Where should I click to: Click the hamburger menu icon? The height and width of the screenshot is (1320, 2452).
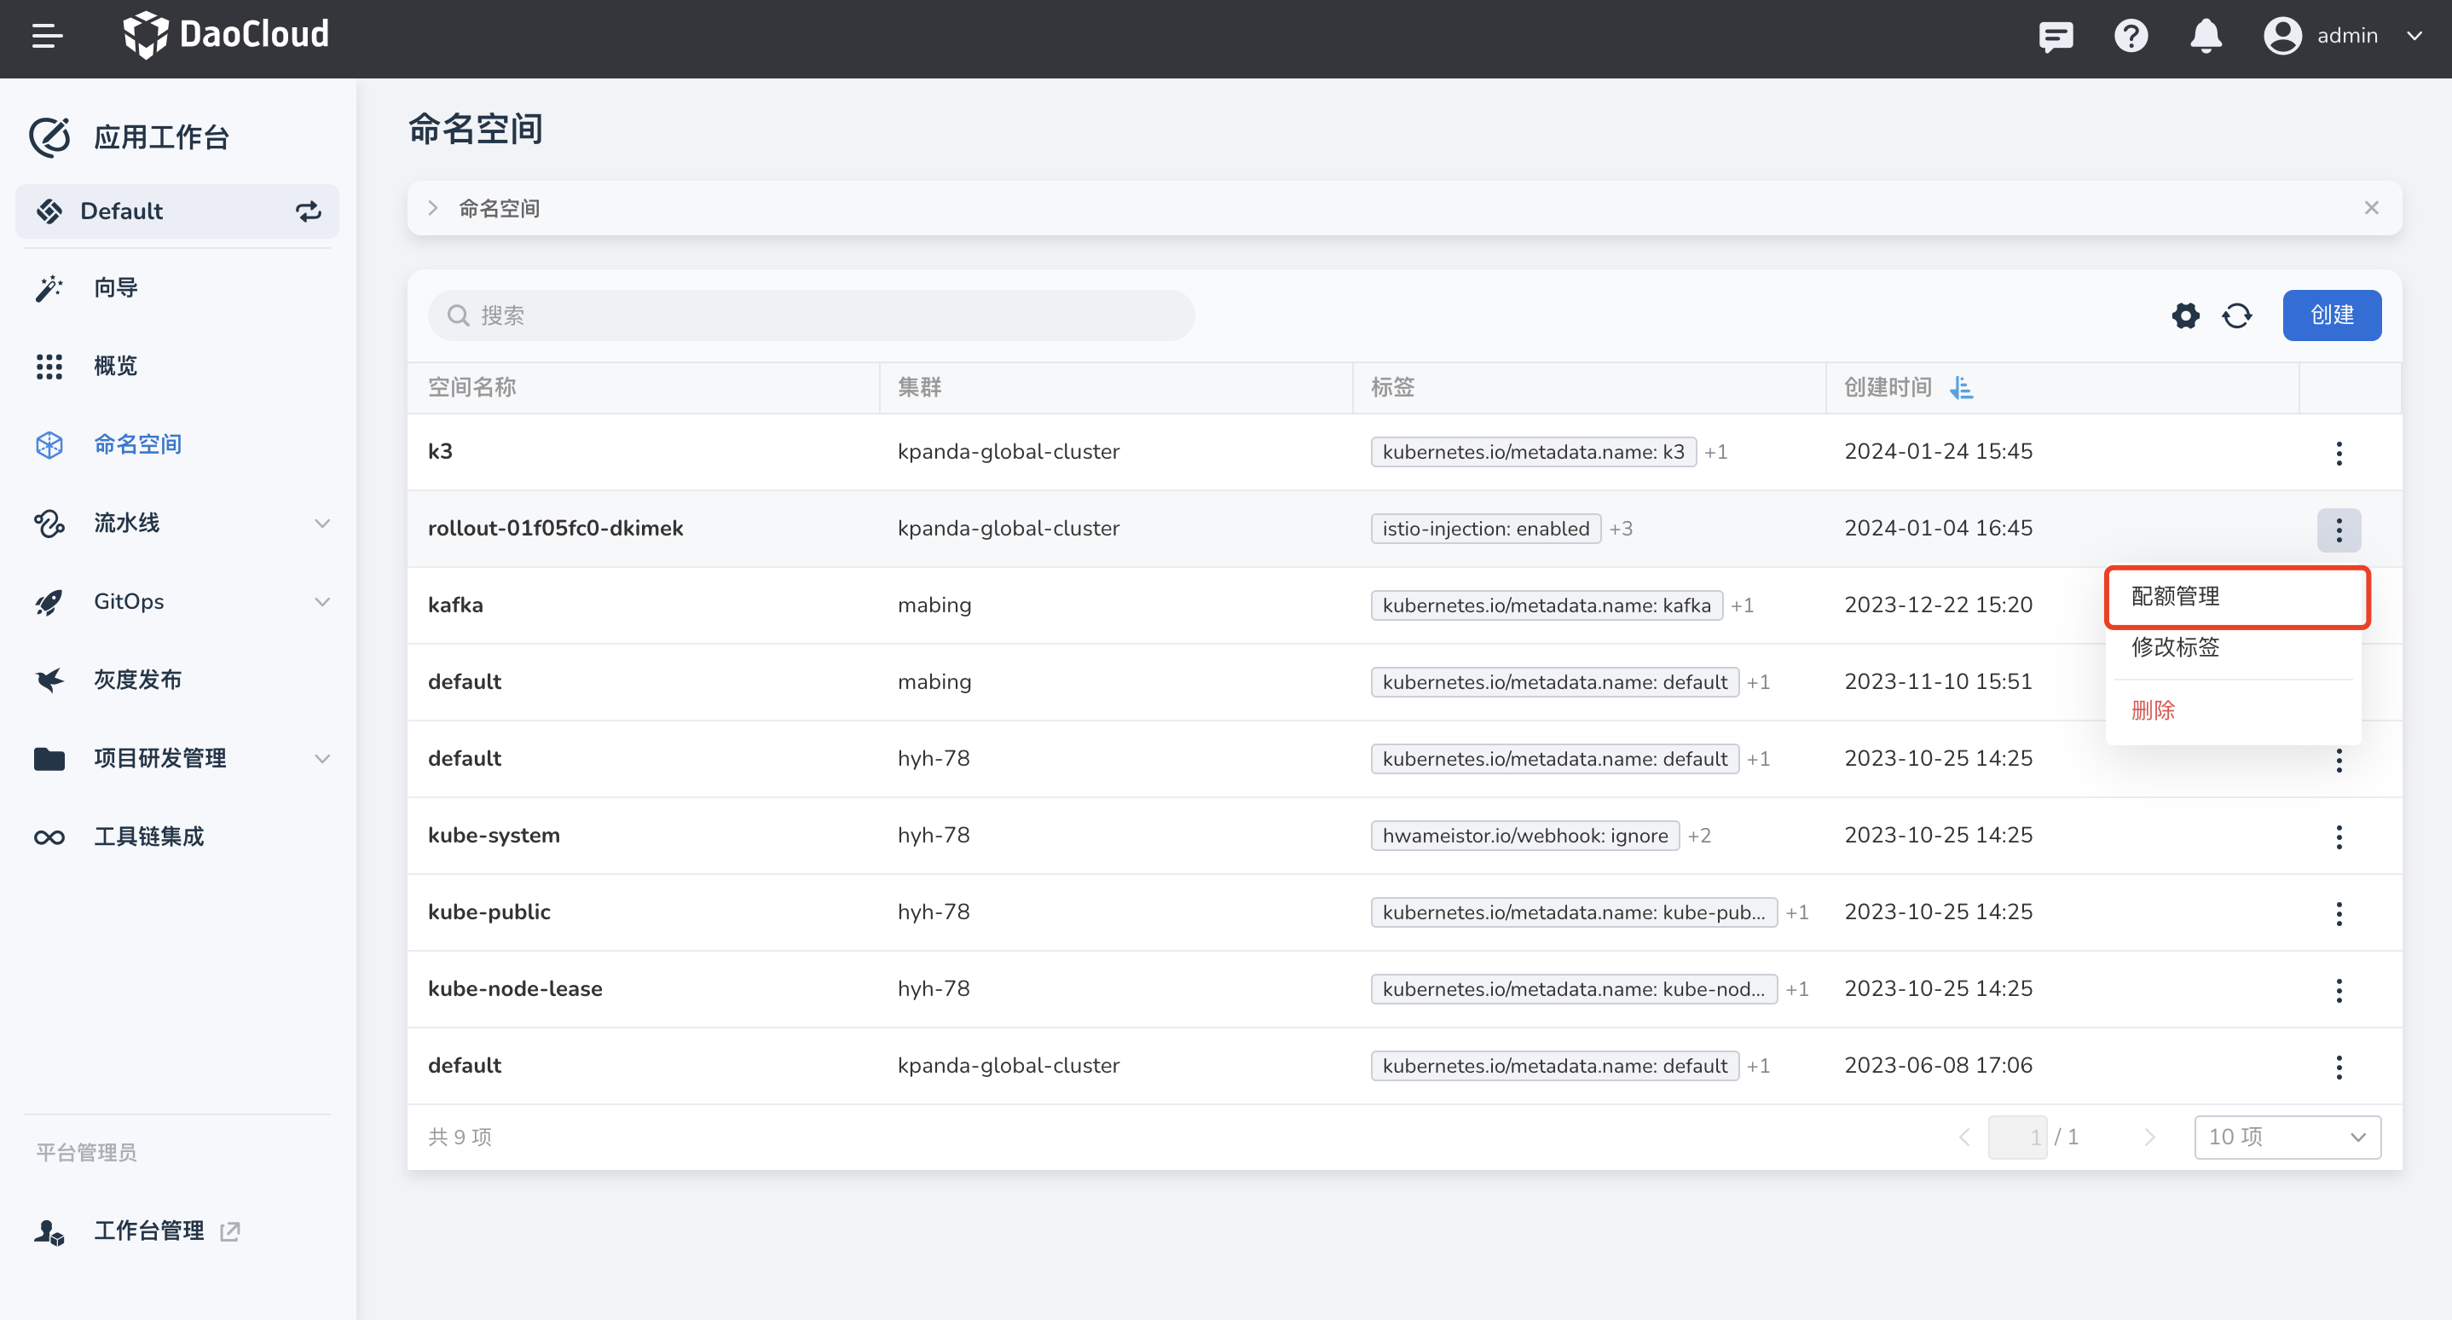tap(47, 36)
